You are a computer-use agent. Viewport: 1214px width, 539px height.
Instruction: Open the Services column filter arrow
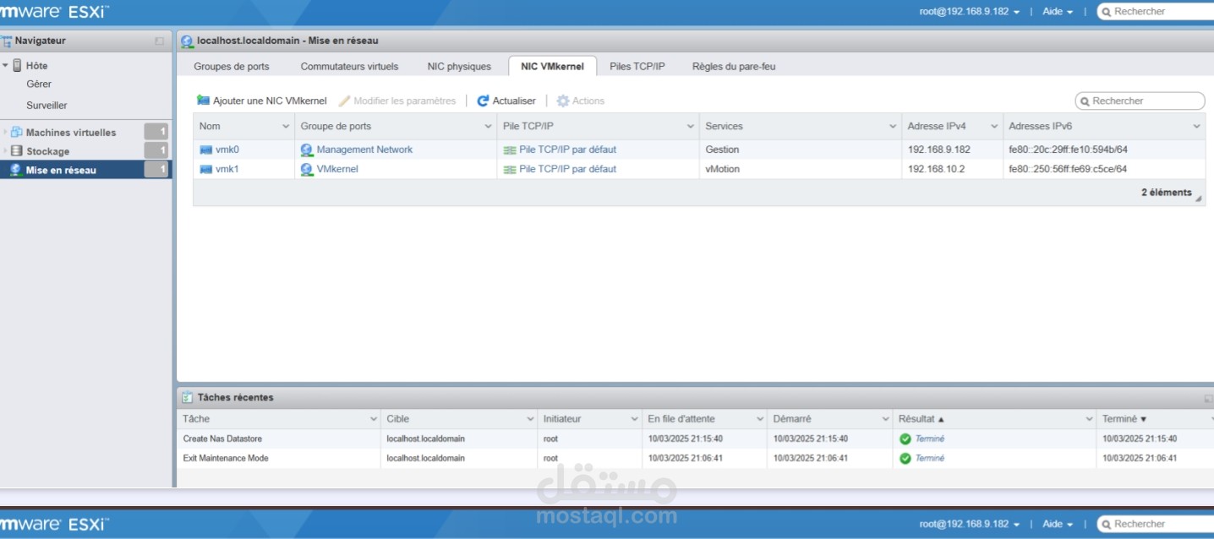coord(891,125)
